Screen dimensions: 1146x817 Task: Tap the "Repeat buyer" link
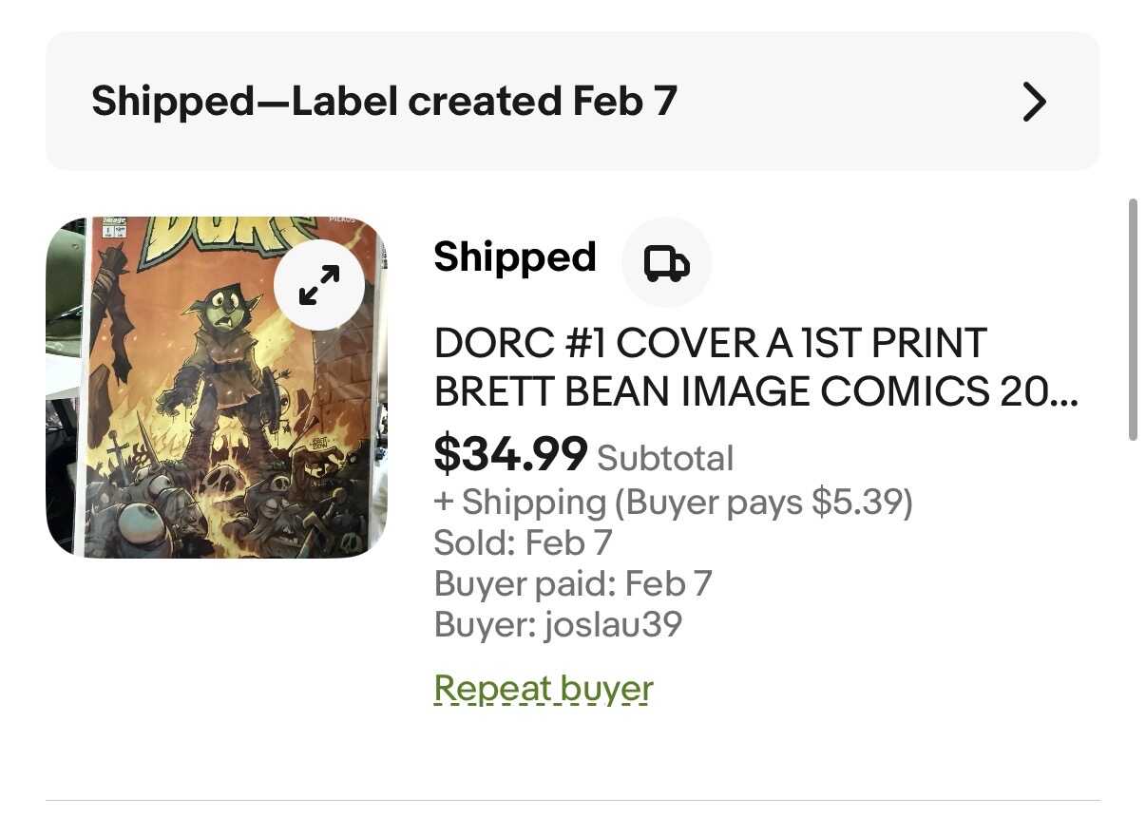click(x=544, y=688)
